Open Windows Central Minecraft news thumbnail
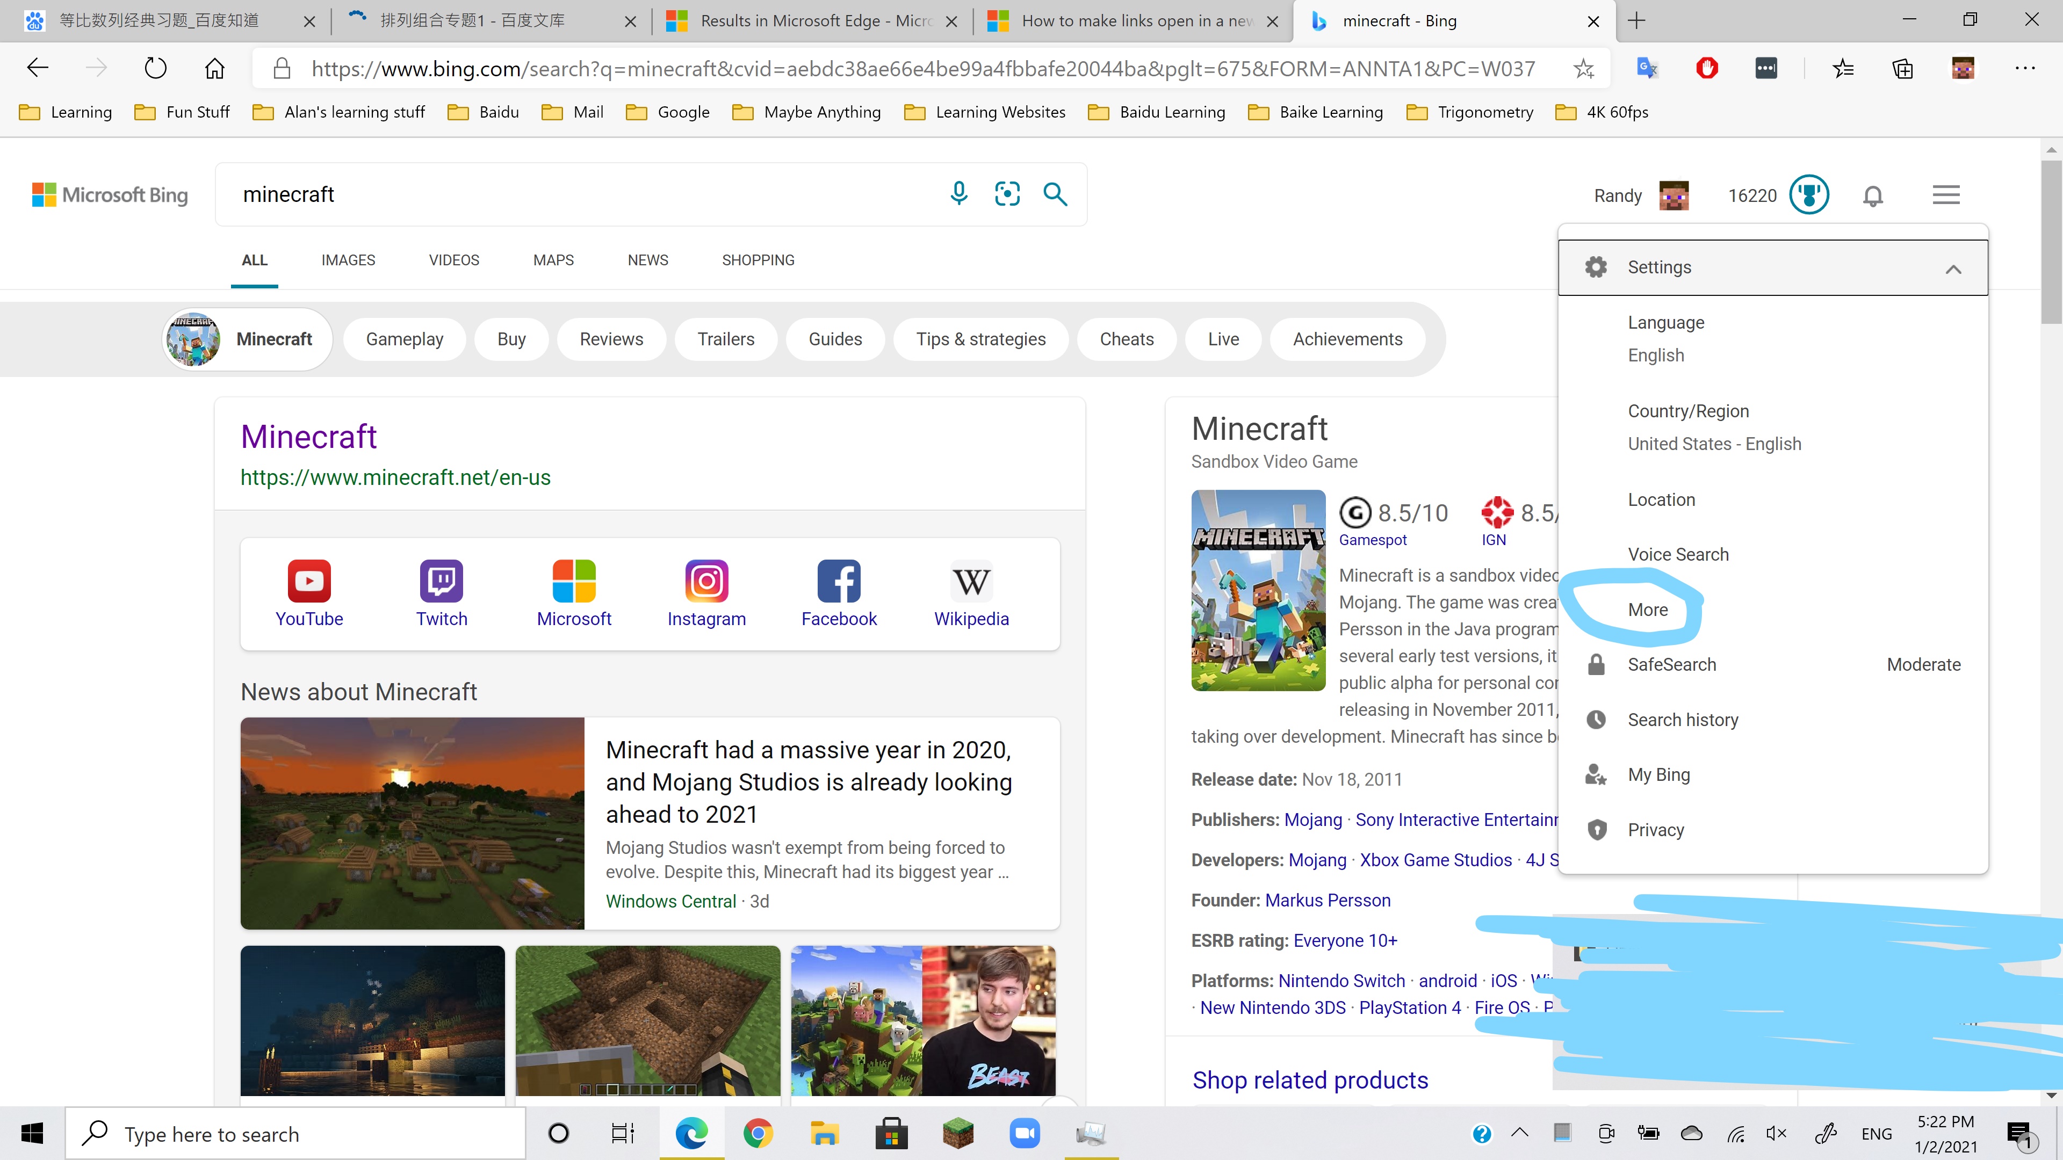 (413, 822)
